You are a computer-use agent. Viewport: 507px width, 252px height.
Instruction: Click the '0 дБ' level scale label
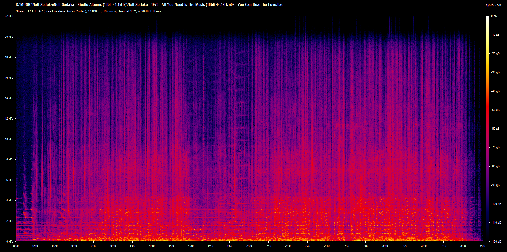point(494,16)
